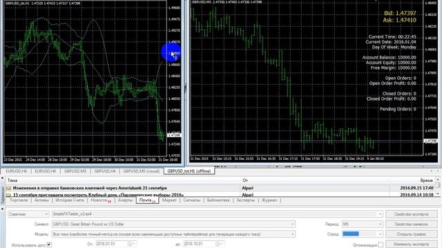Click the timestamp 2016.09.14 10:38
Screen dimensions: 442x248
pyautogui.click(x=416, y=194)
